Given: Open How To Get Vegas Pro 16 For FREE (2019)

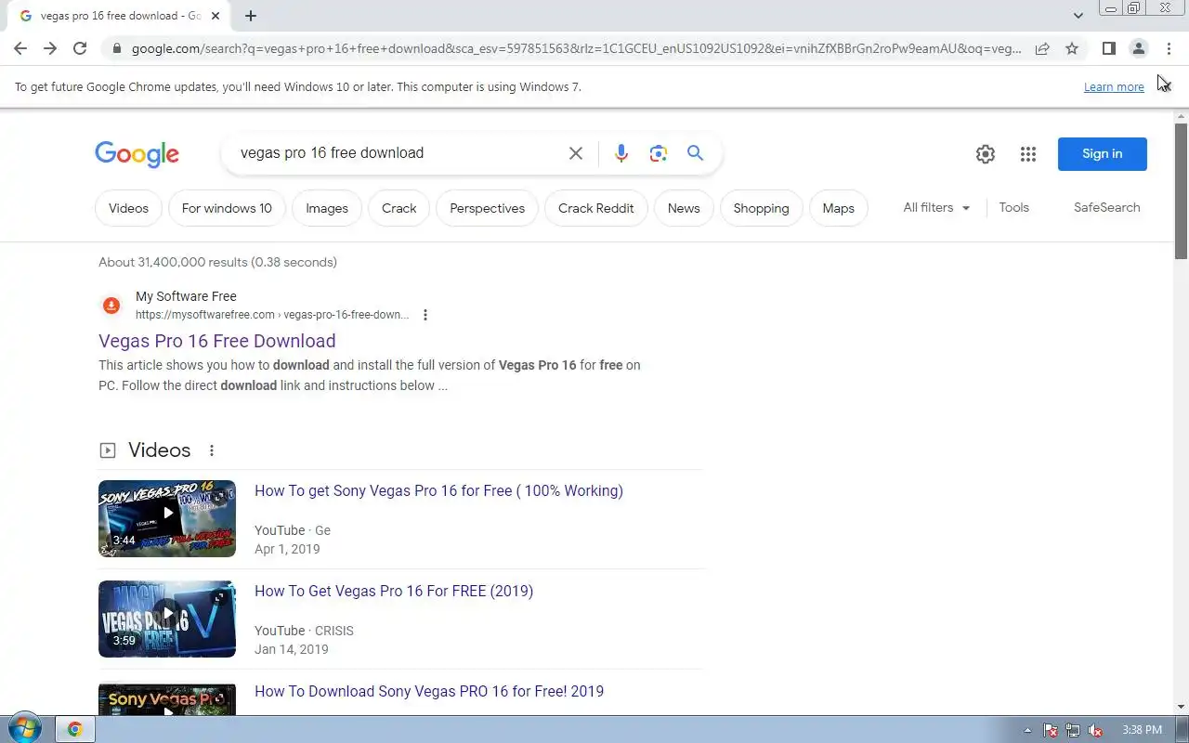Looking at the screenshot, I should point(394,591).
